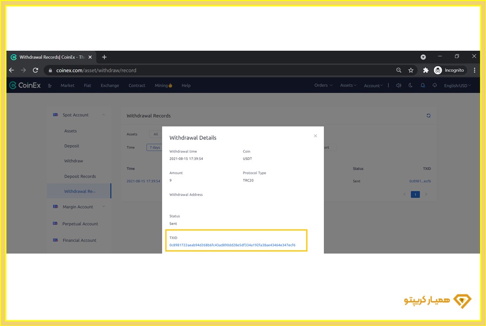
Task: Open the full TXID link in dialog
Action: [x=232, y=245]
